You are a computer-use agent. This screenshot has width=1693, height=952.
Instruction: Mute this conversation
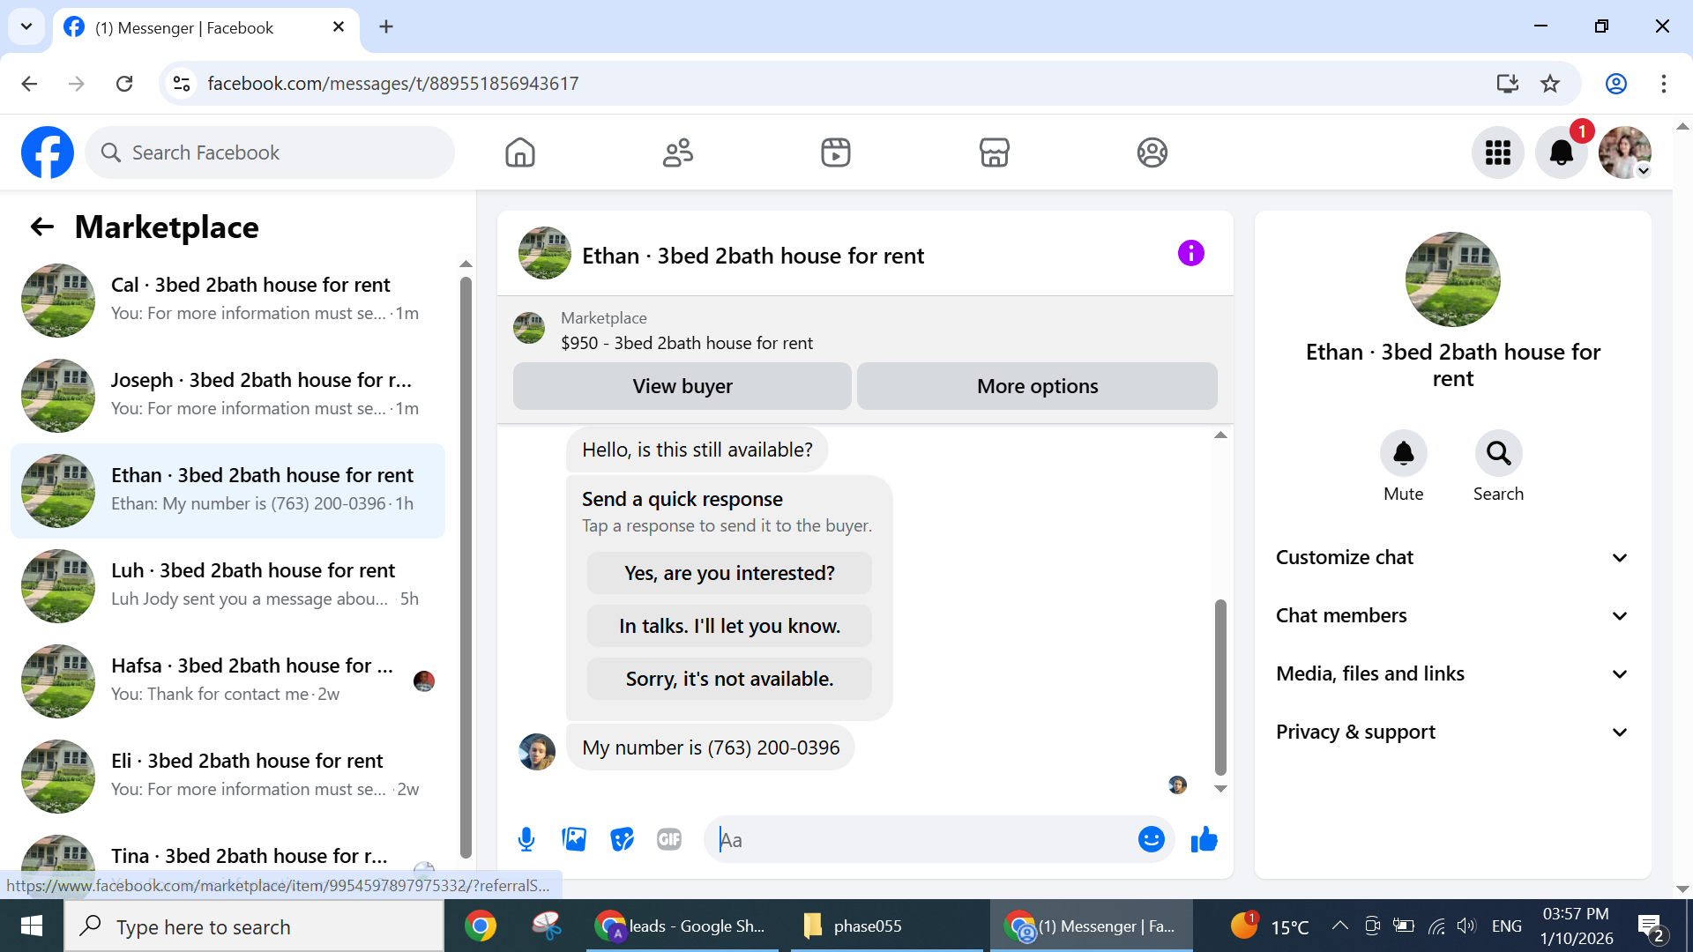pyautogui.click(x=1403, y=454)
